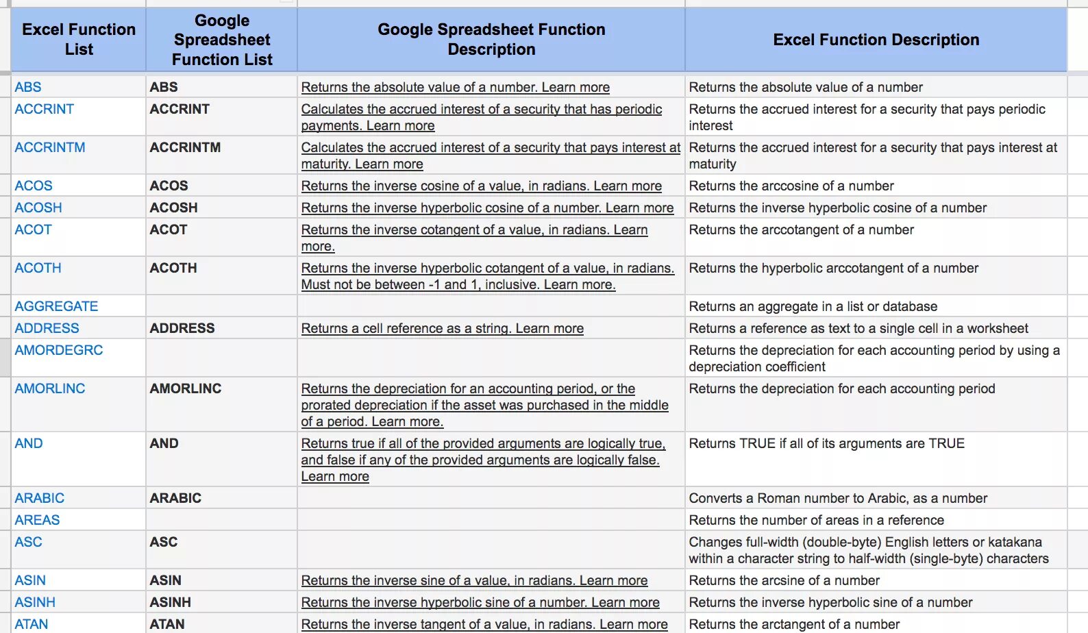Open the ASIN Excel function link
Viewport: 1088px width, 633px height.
(31, 580)
